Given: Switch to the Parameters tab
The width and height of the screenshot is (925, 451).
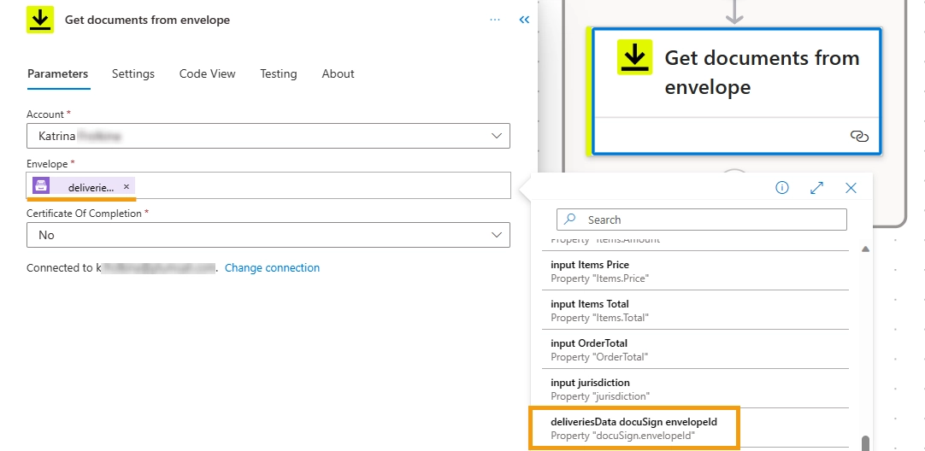Looking at the screenshot, I should tap(58, 73).
